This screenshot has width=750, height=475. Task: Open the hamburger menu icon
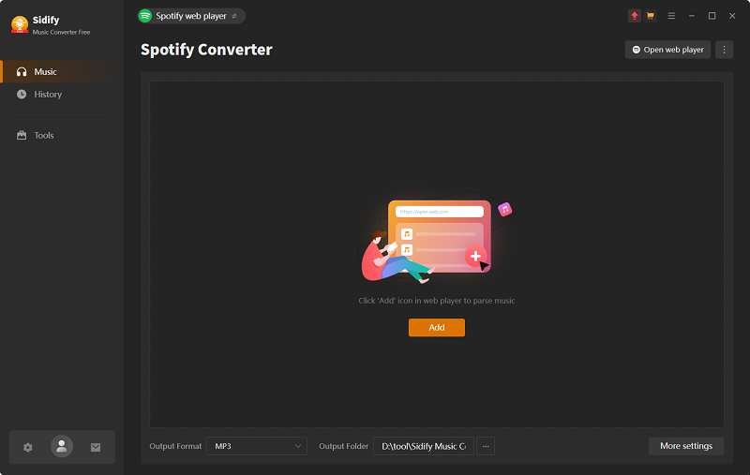(x=671, y=16)
